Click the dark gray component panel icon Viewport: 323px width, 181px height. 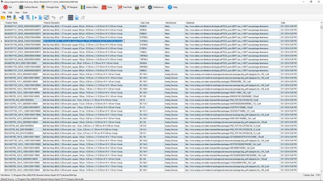[x=71, y=18]
